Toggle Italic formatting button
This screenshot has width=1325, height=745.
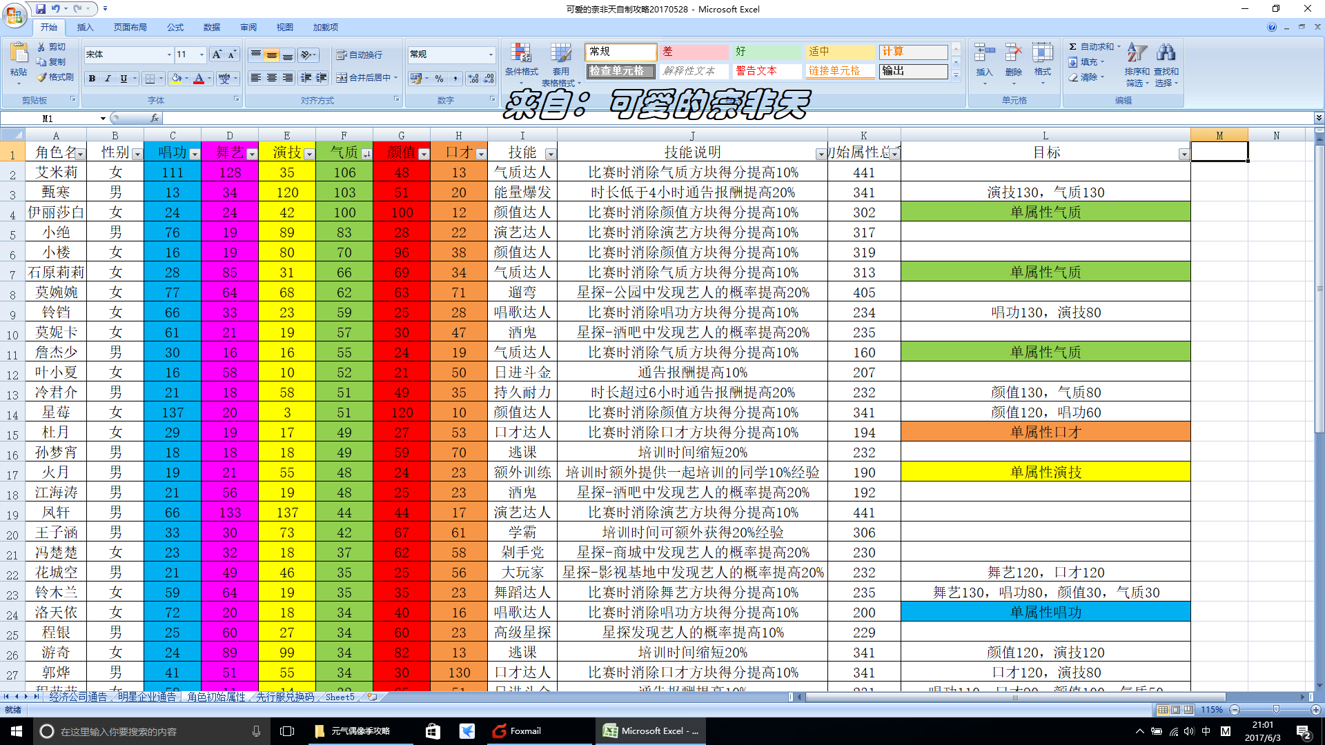coord(108,79)
